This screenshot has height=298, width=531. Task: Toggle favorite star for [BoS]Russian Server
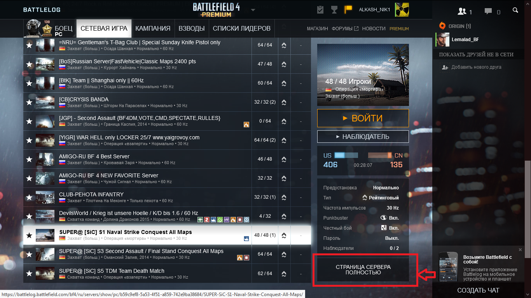[x=29, y=64]
